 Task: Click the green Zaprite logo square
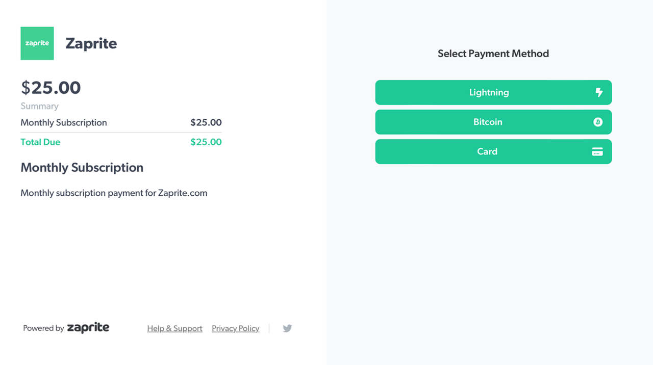click(x=37, y=43)
